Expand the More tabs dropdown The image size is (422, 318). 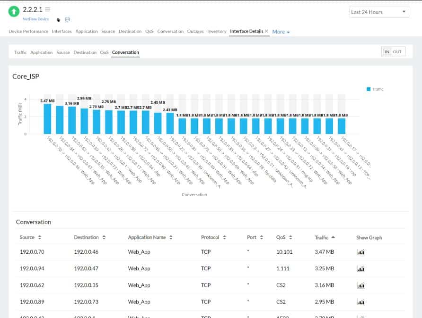point(281,32)
